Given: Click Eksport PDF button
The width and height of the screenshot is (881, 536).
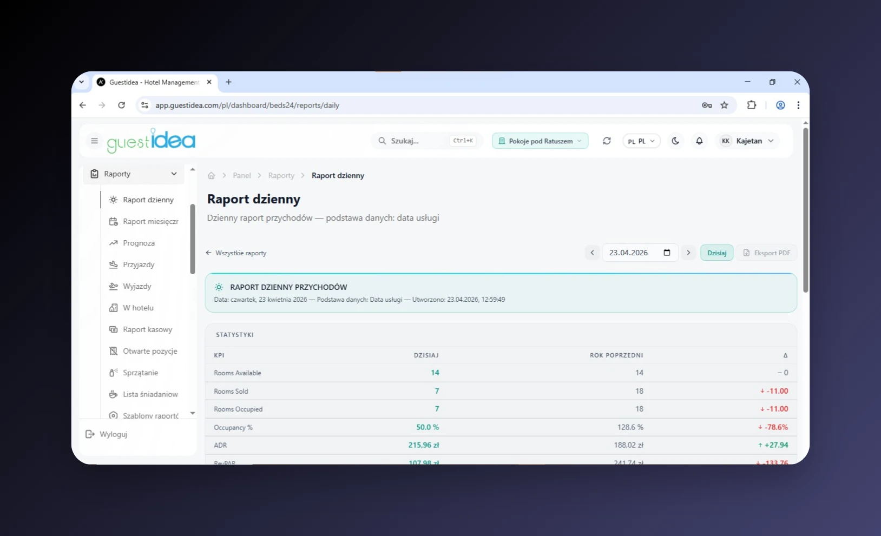Looking at the screenshot, I should [x=767, y=253].
